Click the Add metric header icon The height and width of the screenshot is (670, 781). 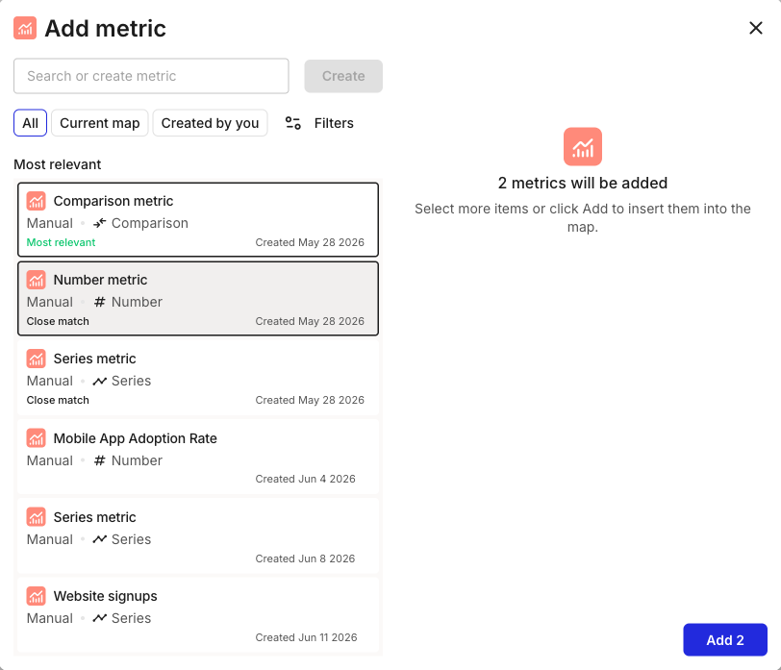click(x=25, y=28)
